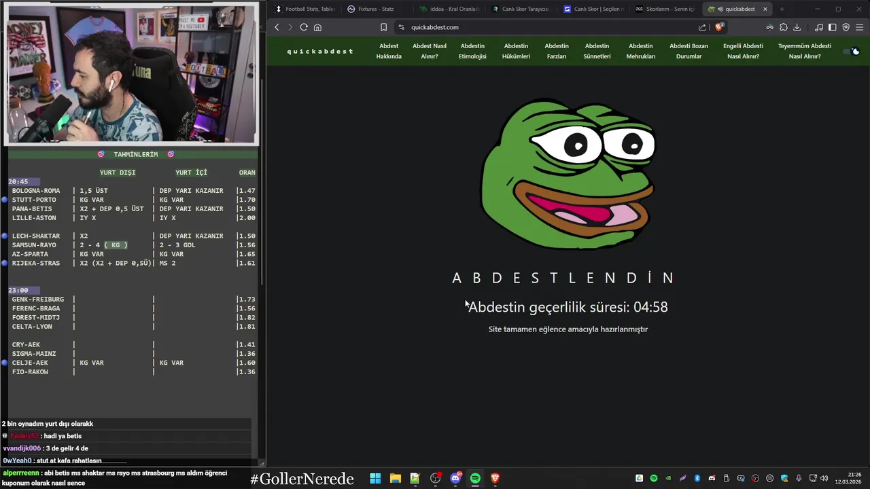The image size is (870, 489).
Task: Open the Abdestin Hükümleri link
Action: pyautogui.click(x=516, y=51)
